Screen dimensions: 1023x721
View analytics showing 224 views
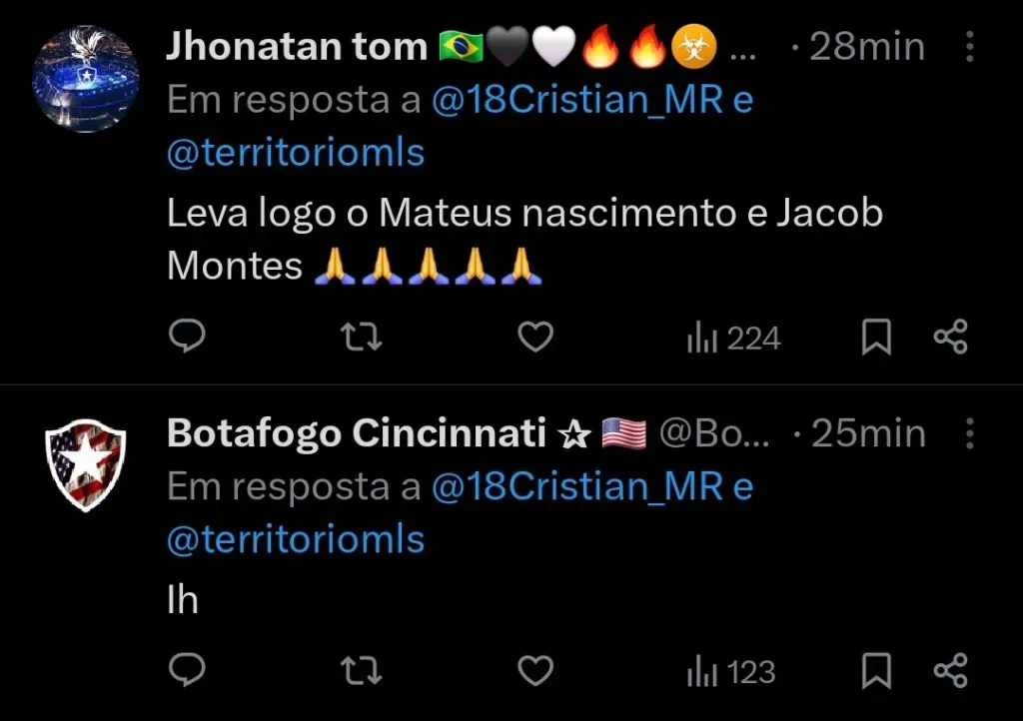click(x=733, y=340)
